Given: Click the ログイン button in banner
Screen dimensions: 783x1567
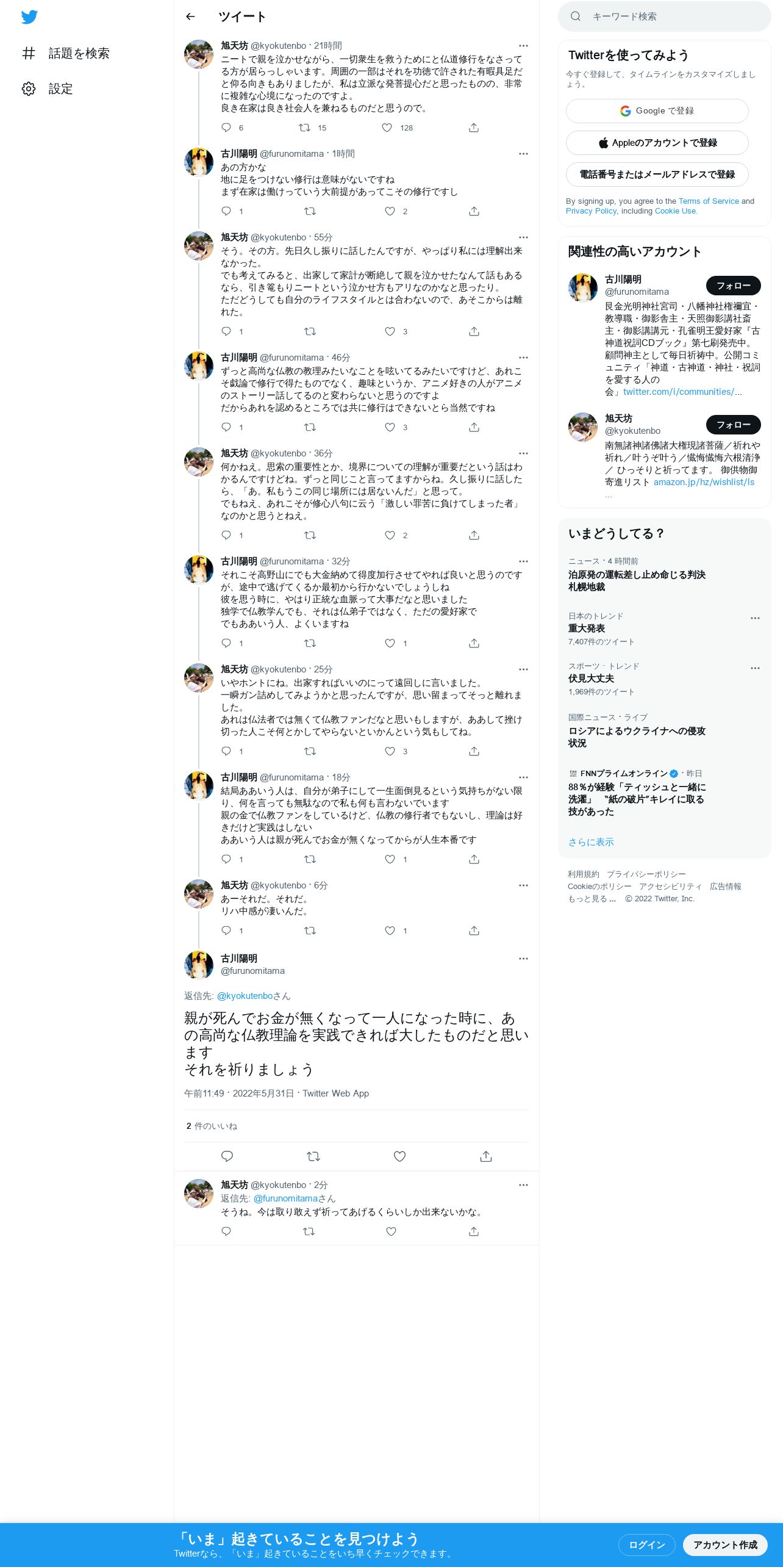Looking at the screenshot, I should (646, 1545).
